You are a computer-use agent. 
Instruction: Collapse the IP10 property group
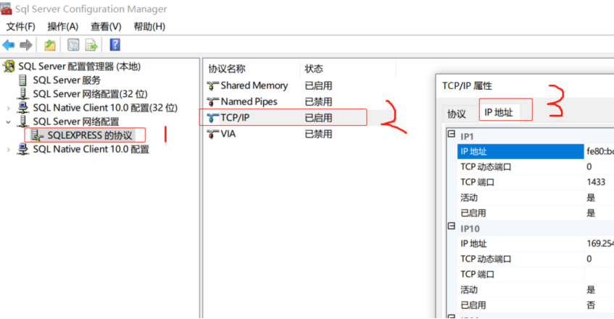click(452, 226)
